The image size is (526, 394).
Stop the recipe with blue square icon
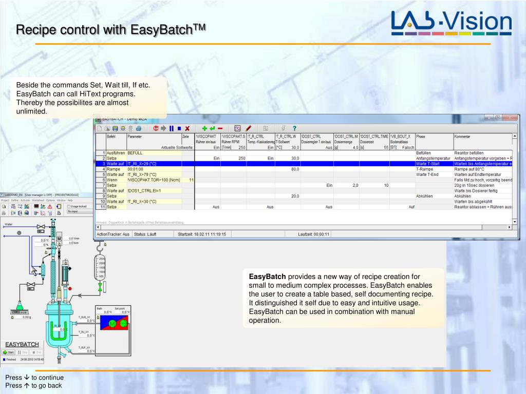point(179,128)
